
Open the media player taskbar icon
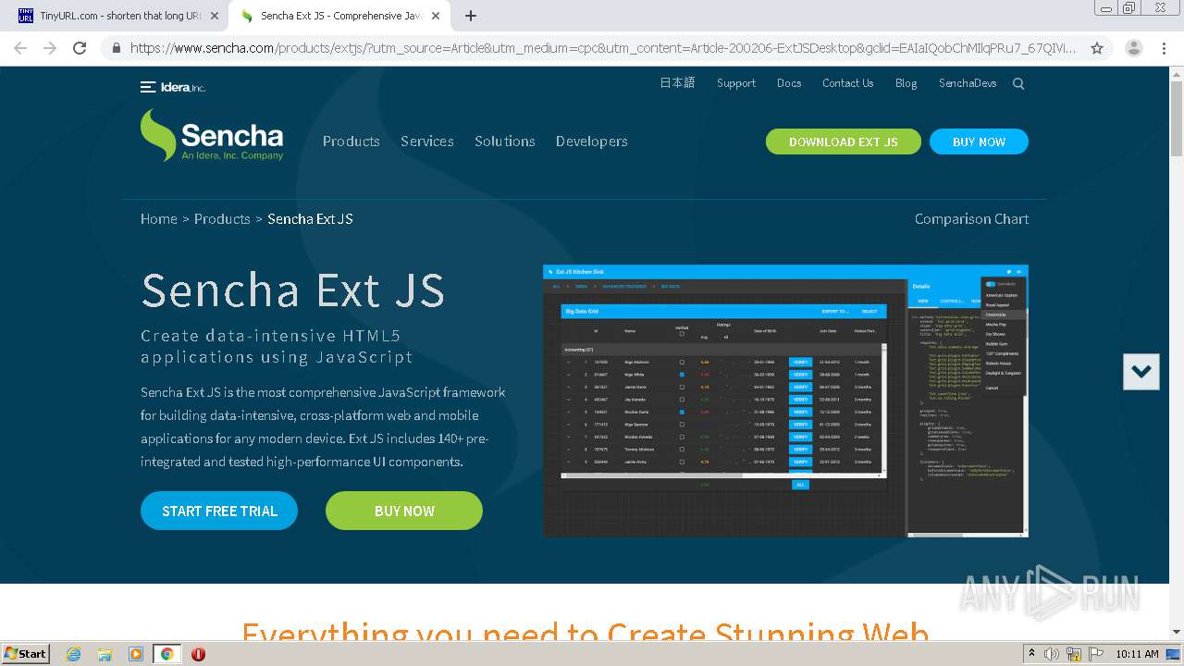tap(136, 654)
